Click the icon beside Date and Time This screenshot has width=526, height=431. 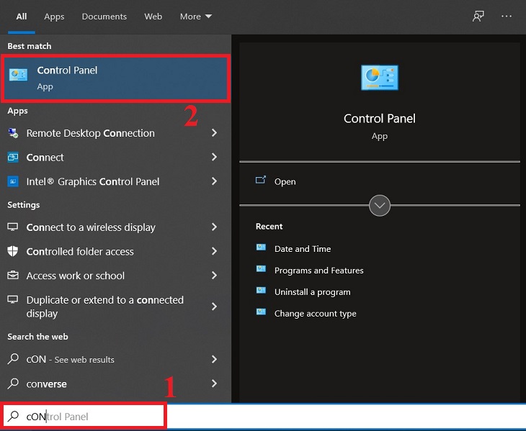click(261, 248)
